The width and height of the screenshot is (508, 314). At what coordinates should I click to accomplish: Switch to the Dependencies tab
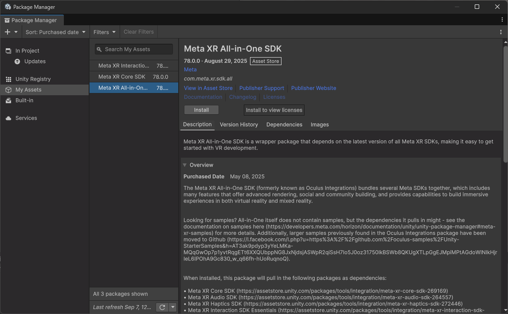284,124
